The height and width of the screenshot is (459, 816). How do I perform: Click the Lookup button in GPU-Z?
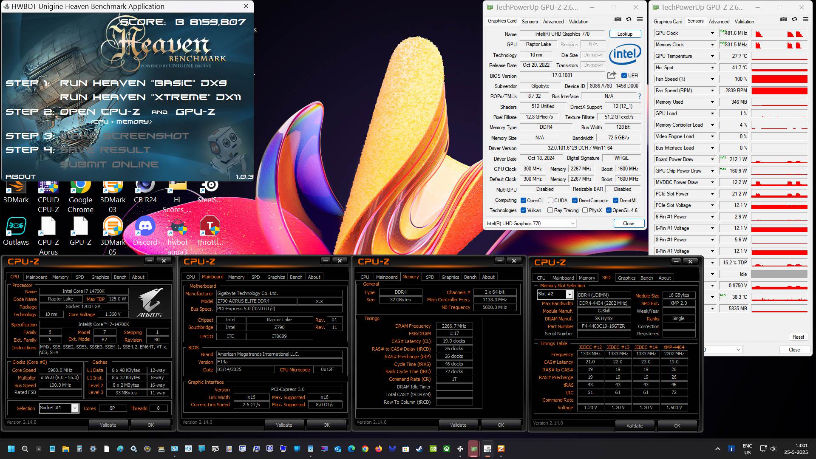[x=625, y=34]
